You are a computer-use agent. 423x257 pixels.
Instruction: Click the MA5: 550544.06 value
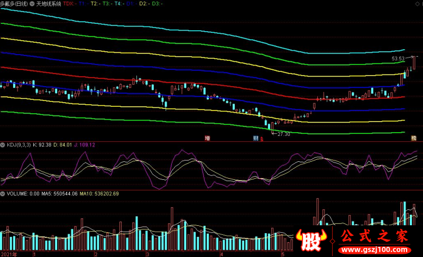pyautogui.click(x=60, y=194)
